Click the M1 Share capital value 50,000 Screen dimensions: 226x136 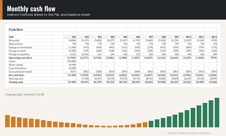[72, 65]
